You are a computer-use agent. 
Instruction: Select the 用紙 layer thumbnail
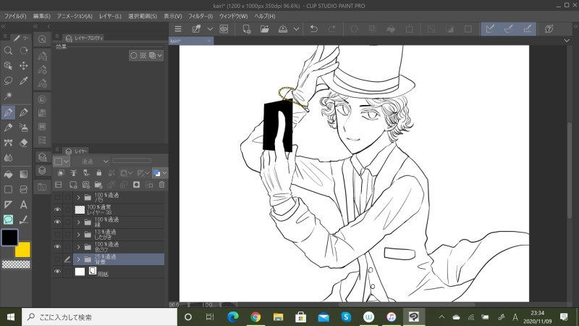click(x=80, y=272)
